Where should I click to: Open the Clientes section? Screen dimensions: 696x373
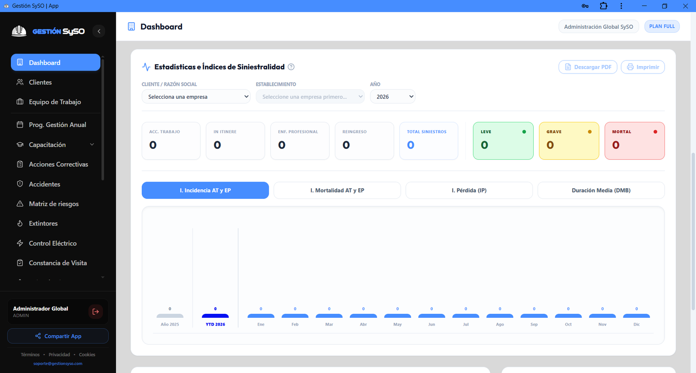[40, 82]
